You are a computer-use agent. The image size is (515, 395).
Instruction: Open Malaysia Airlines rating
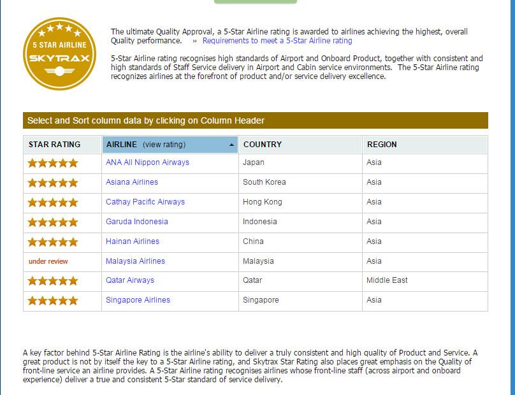click(x=135, y=261)
